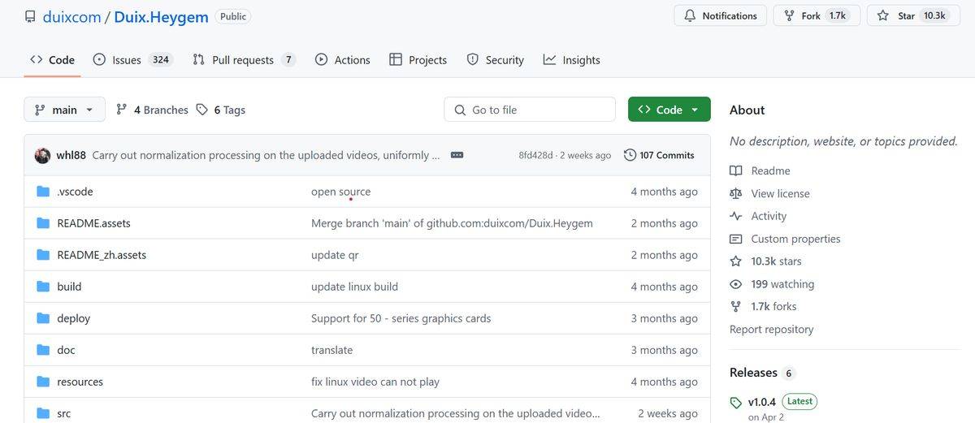This screenshot has height=423, width=975.
Task: View the 107 Commits history
Action: coord(659,155)
